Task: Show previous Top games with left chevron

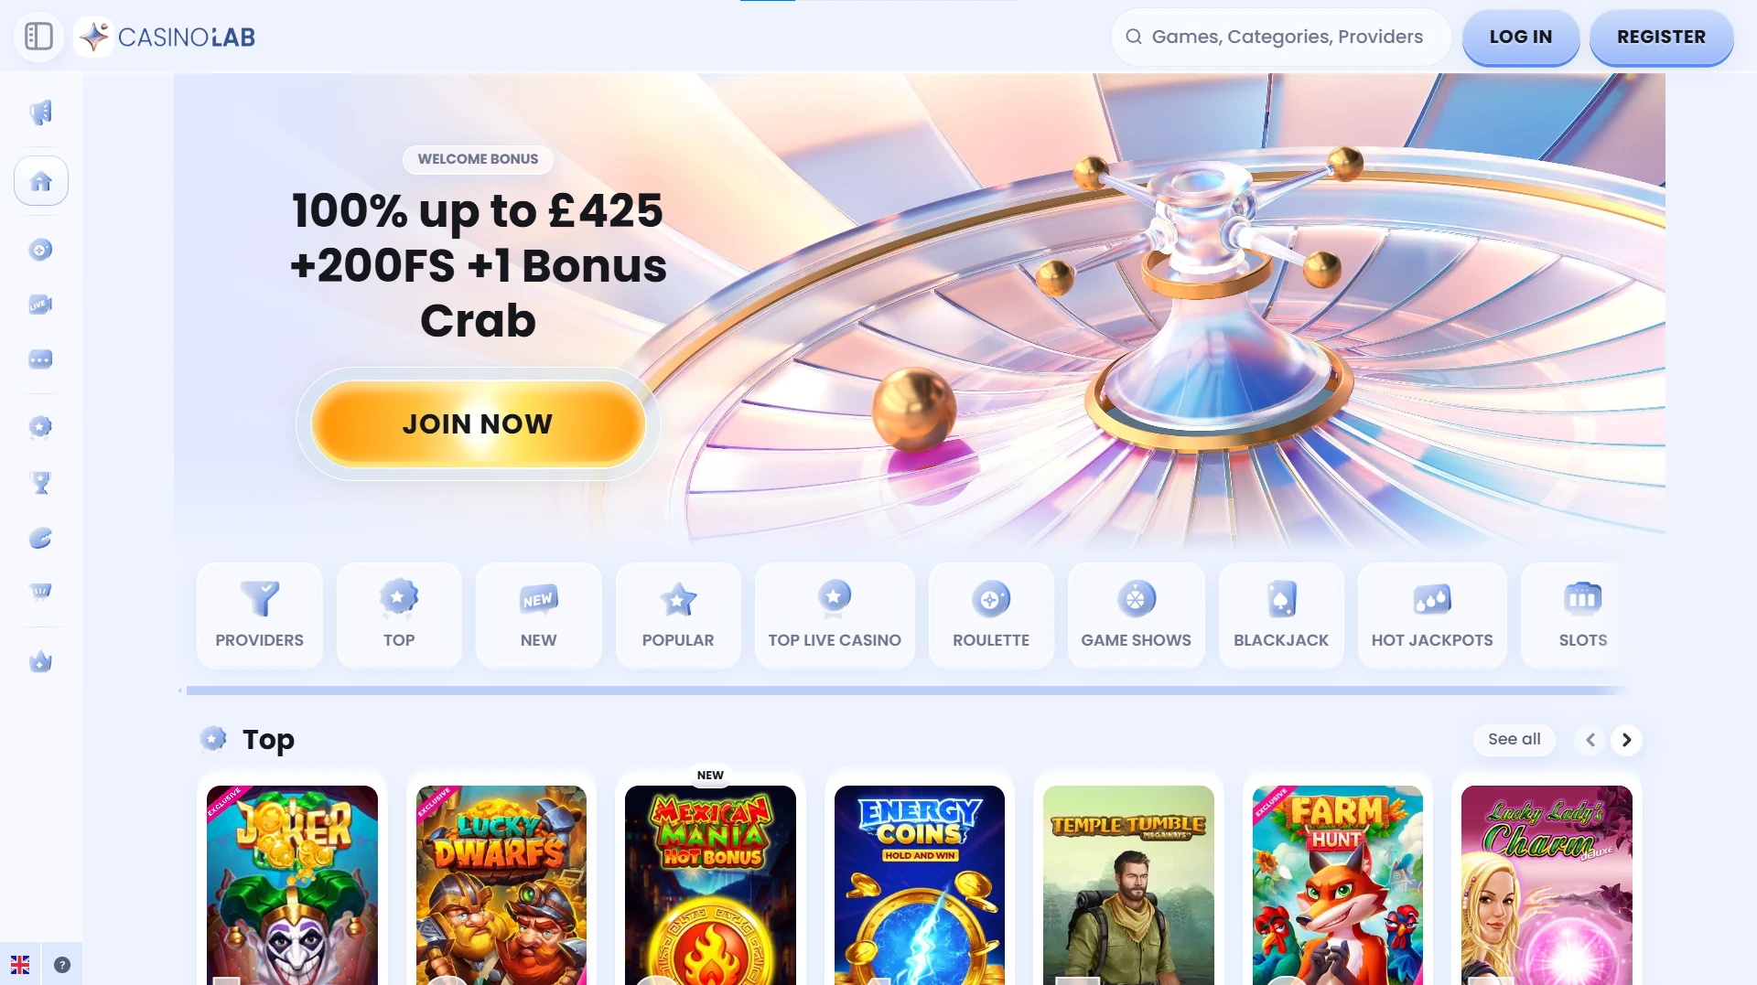Action: [x=1590, y=740]
